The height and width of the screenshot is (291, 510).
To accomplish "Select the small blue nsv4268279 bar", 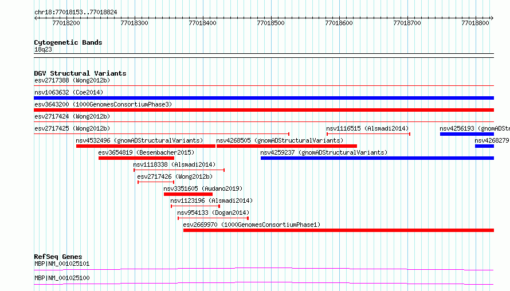I will point(484,146).
